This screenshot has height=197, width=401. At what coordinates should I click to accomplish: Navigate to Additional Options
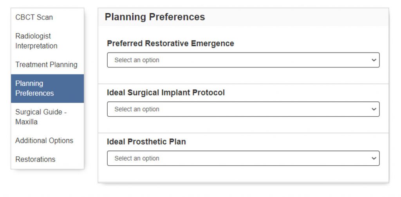point(44,141)
